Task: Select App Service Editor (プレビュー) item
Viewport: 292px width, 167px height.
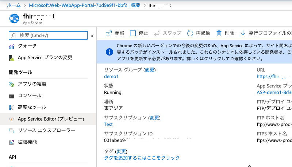Action: (x=48, y=119)
